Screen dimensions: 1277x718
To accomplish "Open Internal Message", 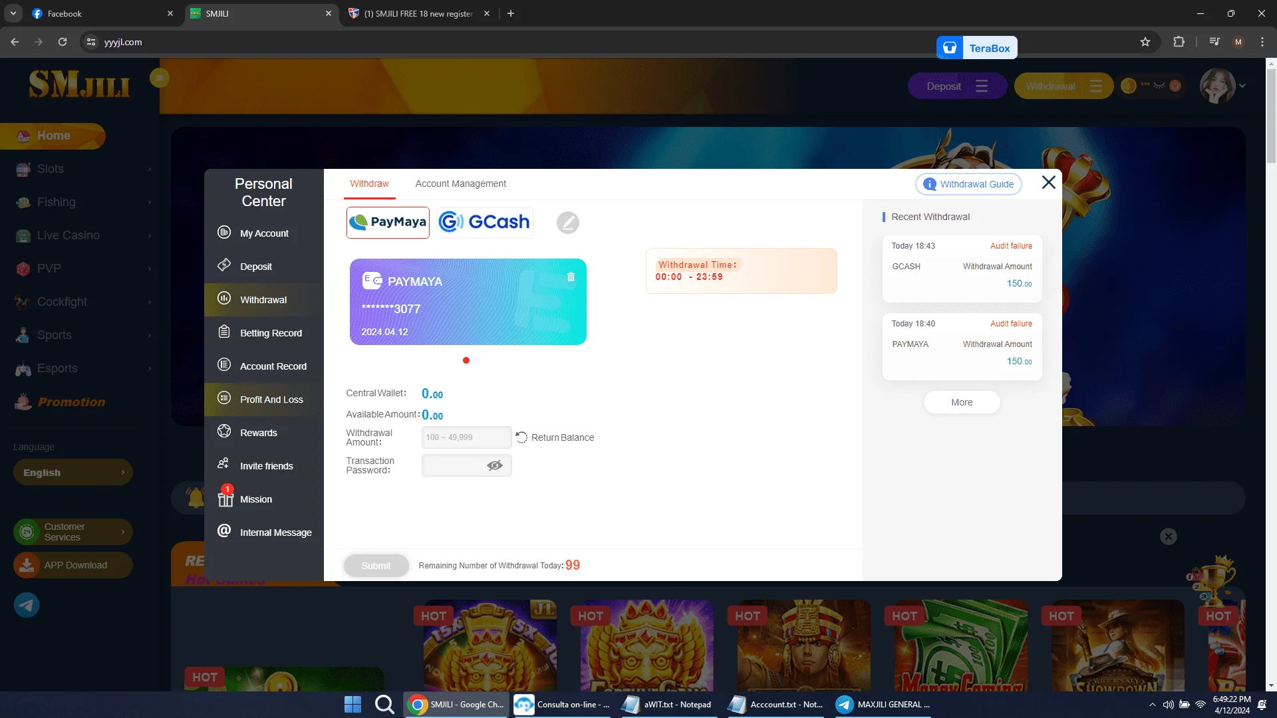I will pyautogui.click(x=264, y=533).
